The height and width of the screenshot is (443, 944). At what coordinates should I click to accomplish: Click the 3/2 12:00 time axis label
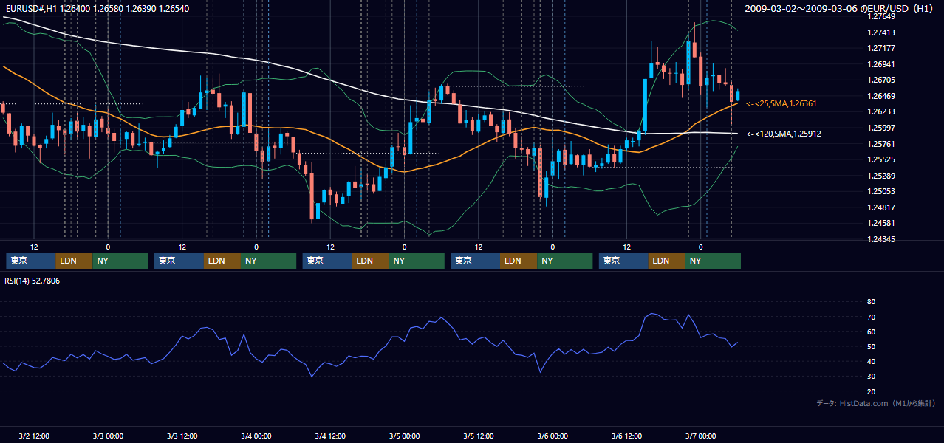pyautogui.click(x=34, y=436)
